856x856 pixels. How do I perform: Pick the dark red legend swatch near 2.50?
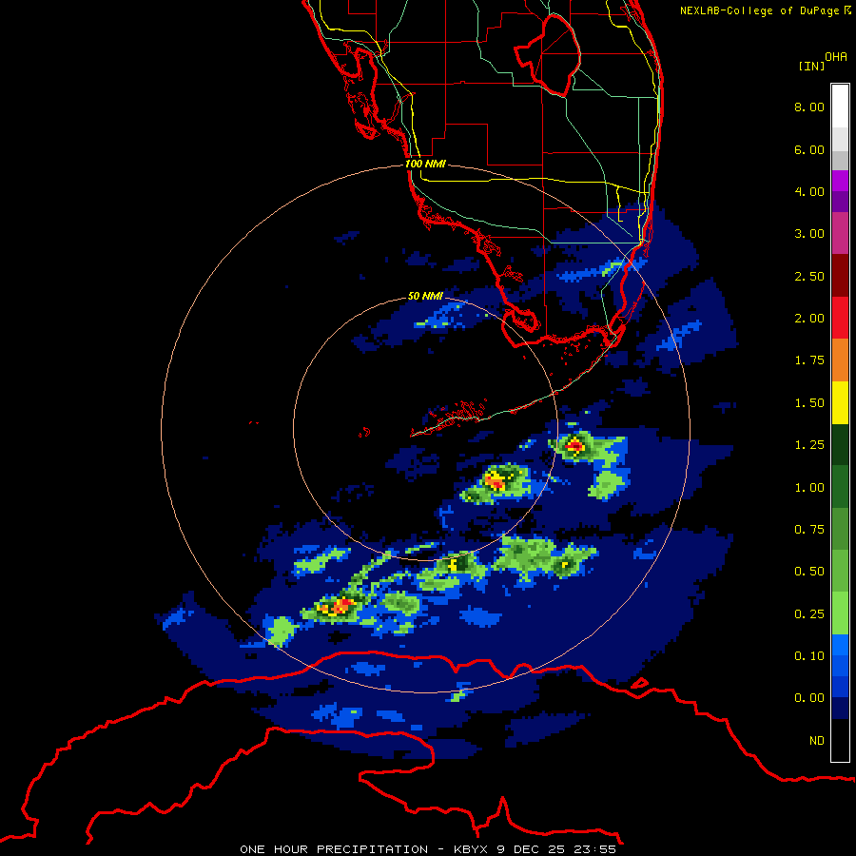coord(840,276)
